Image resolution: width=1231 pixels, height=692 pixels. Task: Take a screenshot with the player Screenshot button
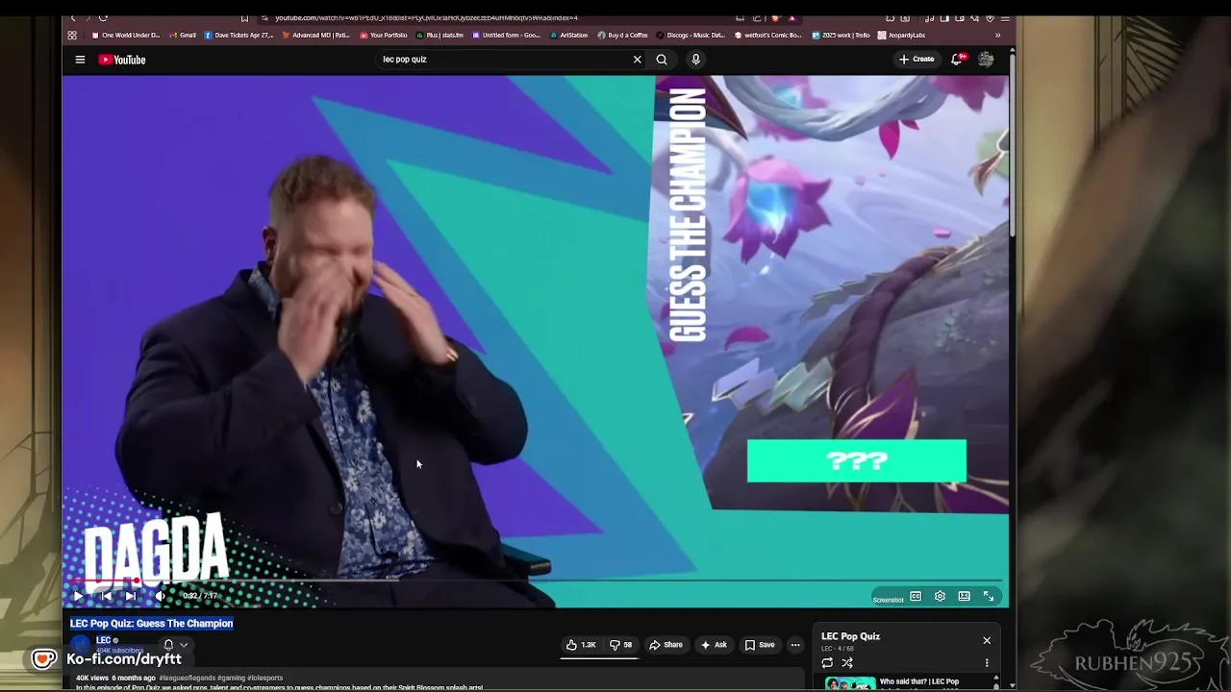pos(888,600)
